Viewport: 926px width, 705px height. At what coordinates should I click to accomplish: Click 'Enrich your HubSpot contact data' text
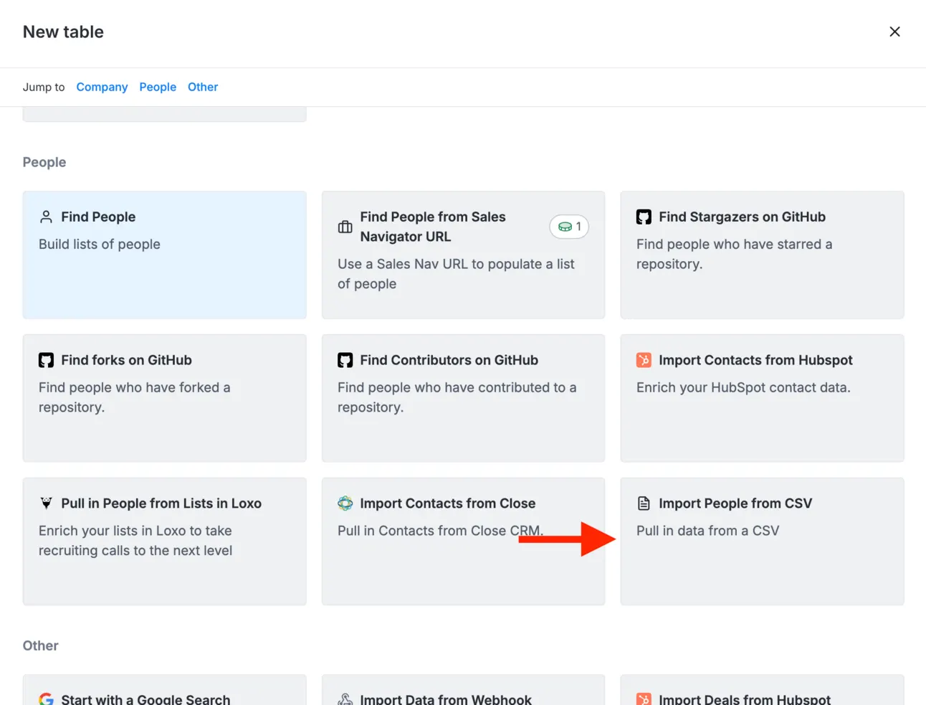click(743, 387)
